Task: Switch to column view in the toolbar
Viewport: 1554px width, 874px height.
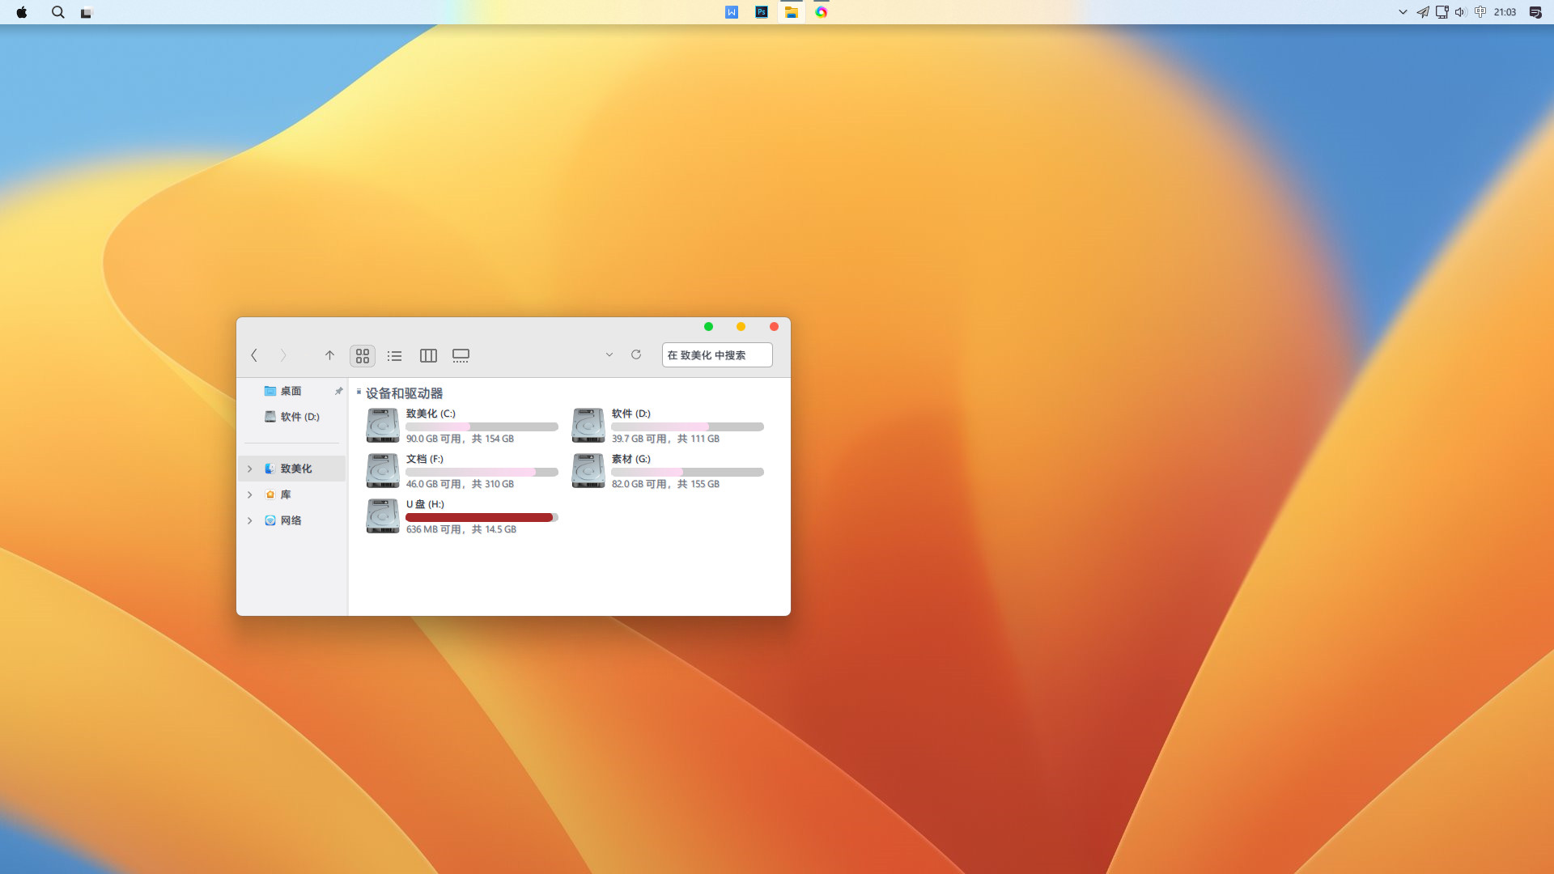Action: 428,355
